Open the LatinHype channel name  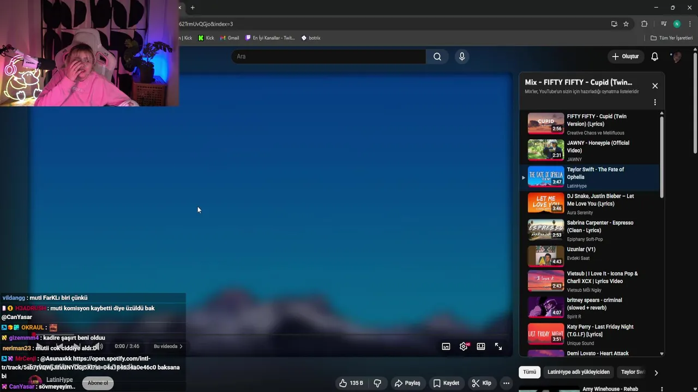[x=59, y=380]
